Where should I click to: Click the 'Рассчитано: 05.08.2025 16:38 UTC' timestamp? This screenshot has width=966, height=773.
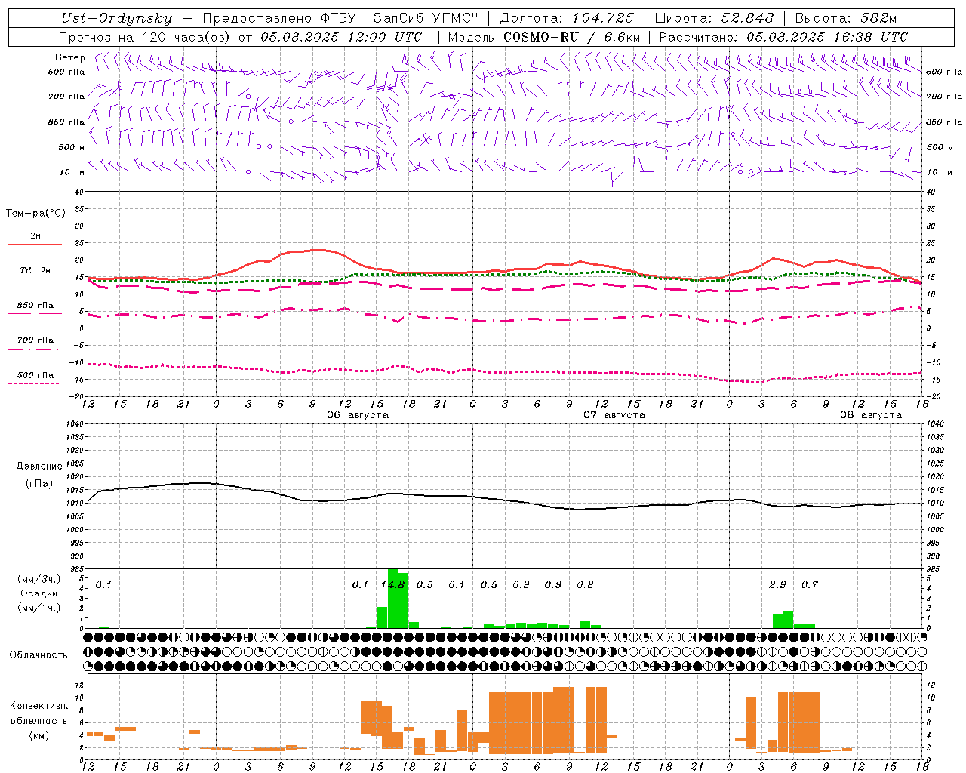(x=783, y=36)
